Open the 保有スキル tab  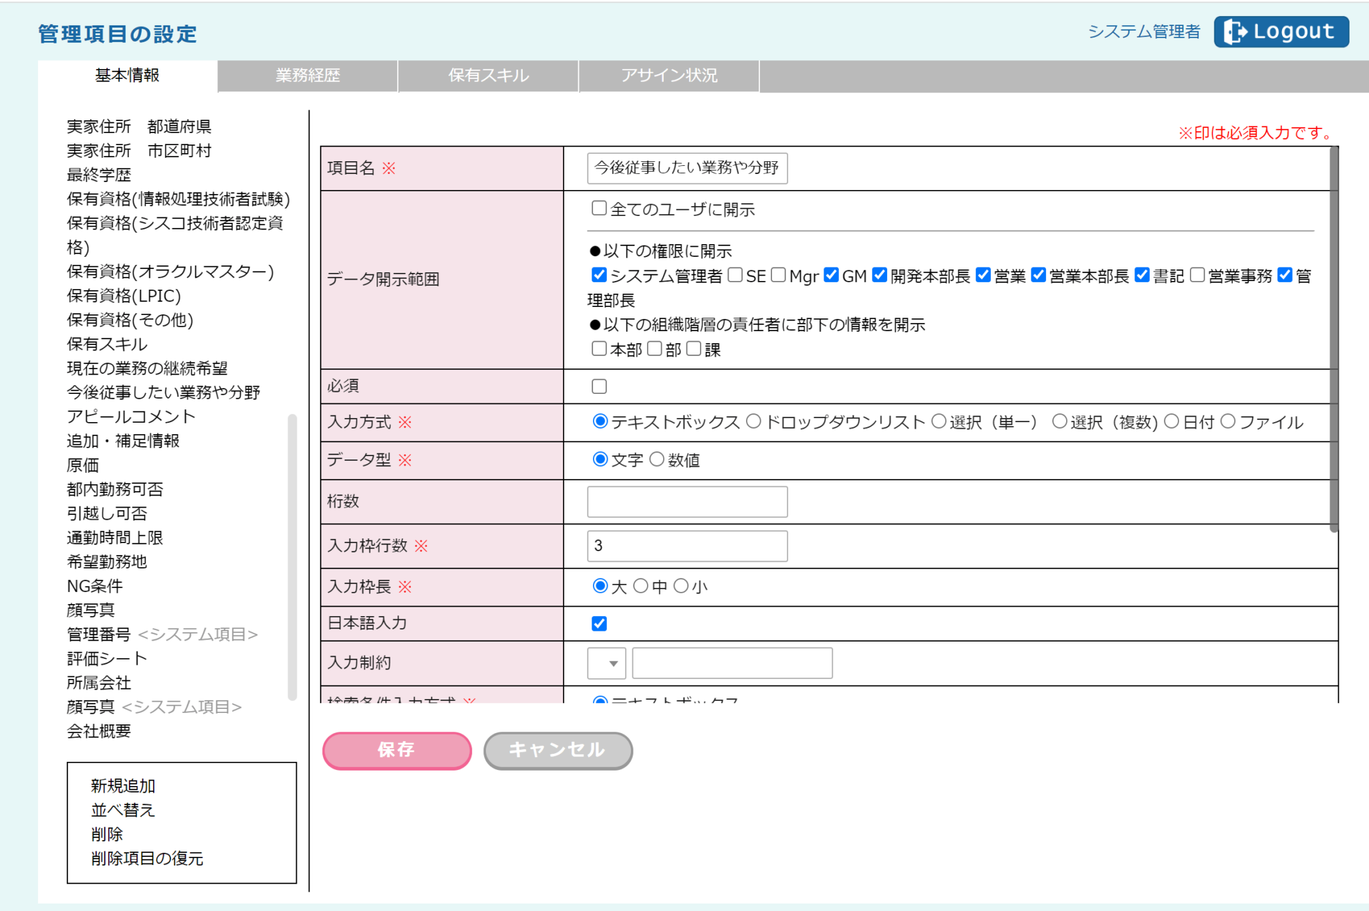point(488,76)
